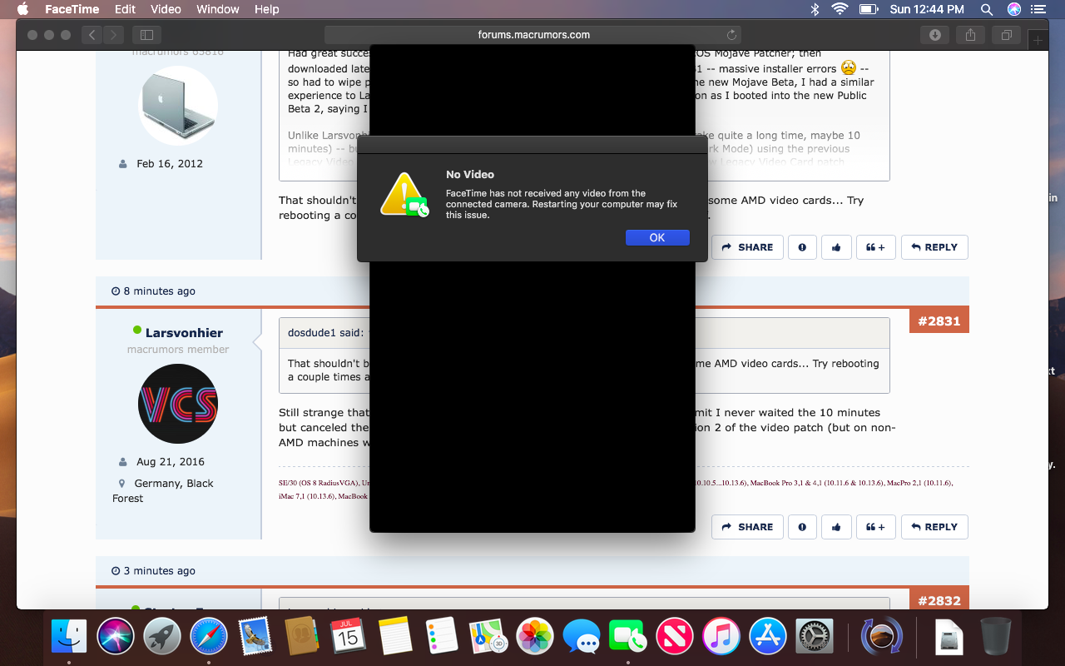Click the laptop avatar image
Viewport: 1065px width, 666px height.
tap(178, 106)
